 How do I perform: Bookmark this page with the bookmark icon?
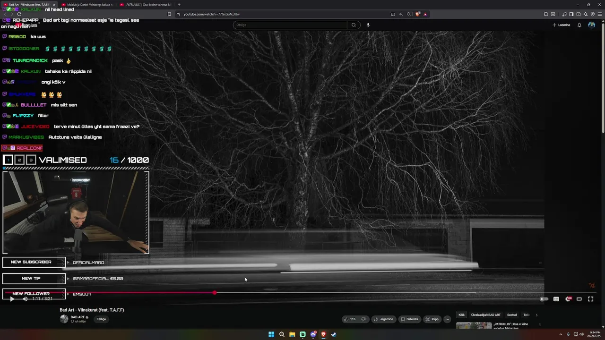click(170, 14)
